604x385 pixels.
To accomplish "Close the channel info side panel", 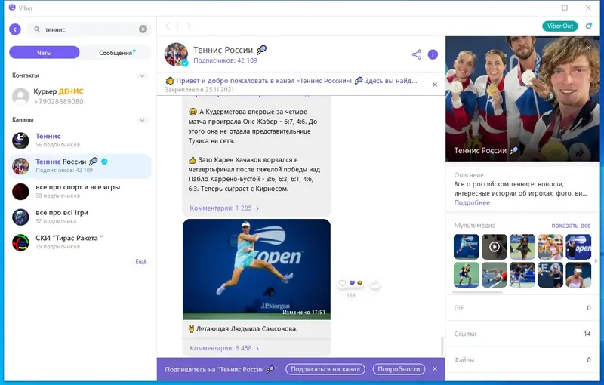I will [588, 48].
